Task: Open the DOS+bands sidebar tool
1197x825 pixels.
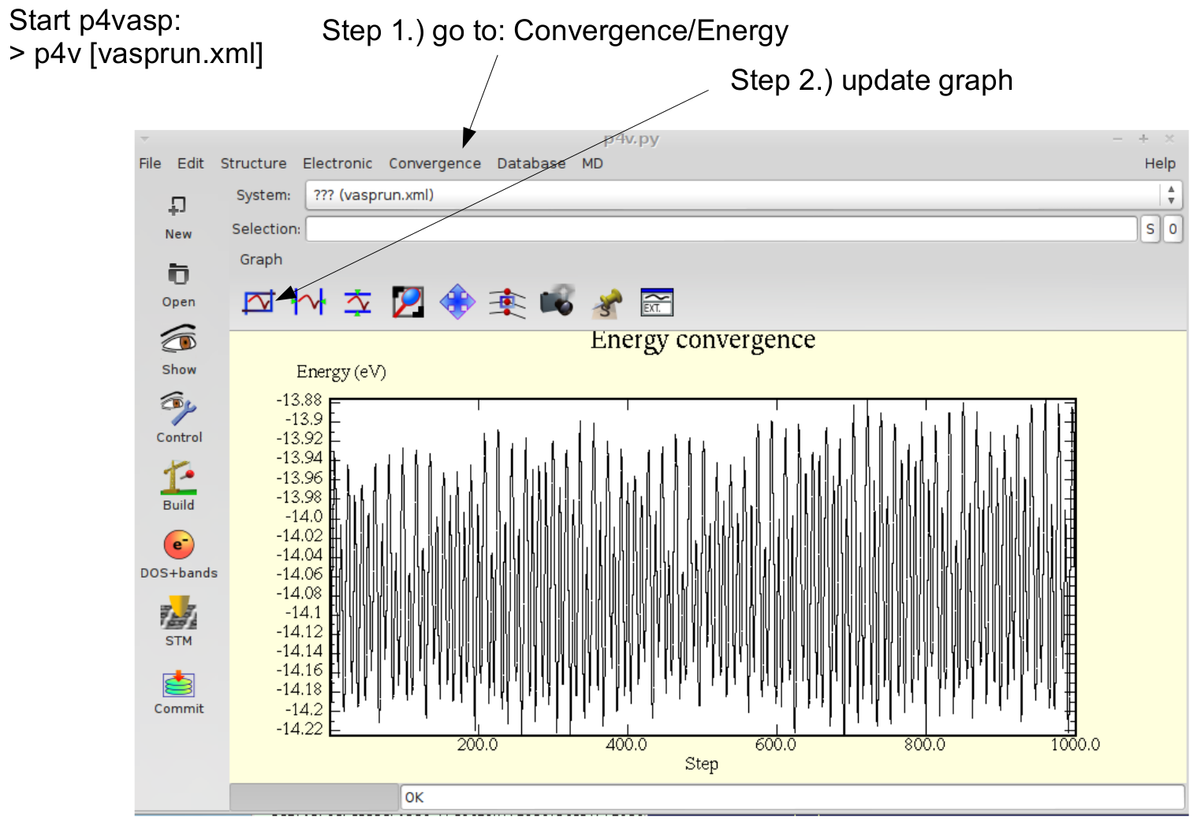Action: (x=179, y=545)
